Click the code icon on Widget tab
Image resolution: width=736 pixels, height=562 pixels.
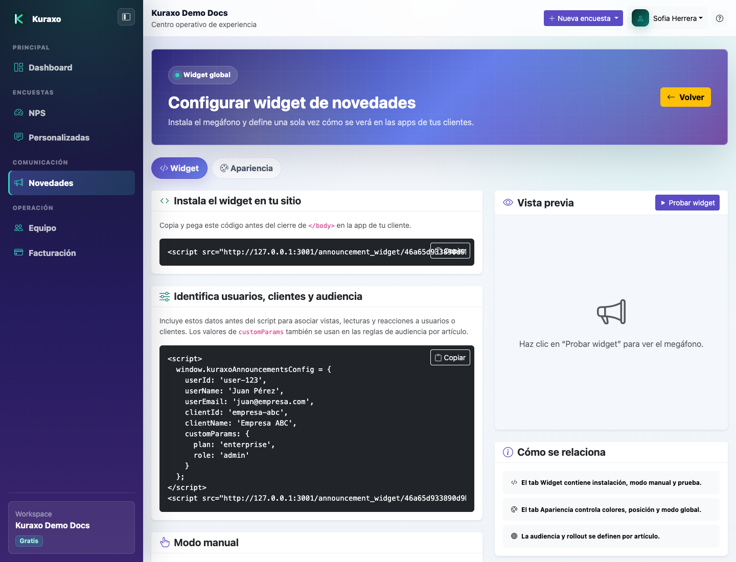pos(164,168)
